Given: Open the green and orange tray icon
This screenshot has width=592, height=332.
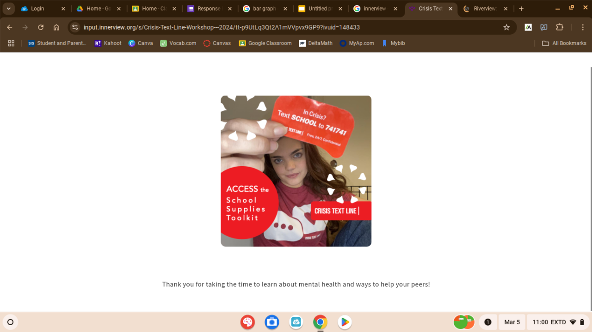Looking at the screenshot, I should (464, 322).
